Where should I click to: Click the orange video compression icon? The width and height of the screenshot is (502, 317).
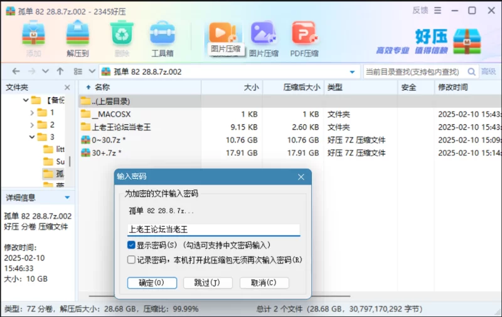point(222,33)
